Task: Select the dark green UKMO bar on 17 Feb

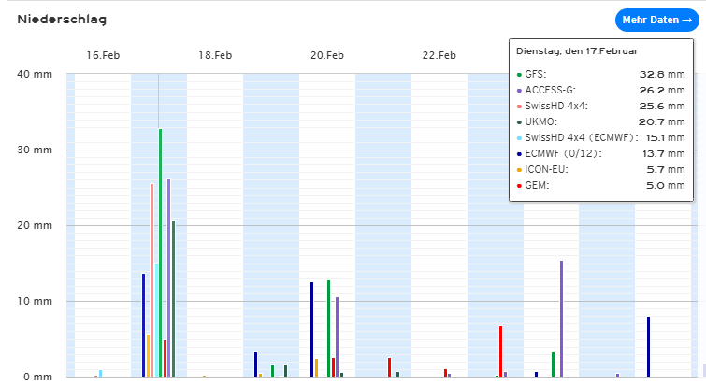Action: tap(173, 299)
